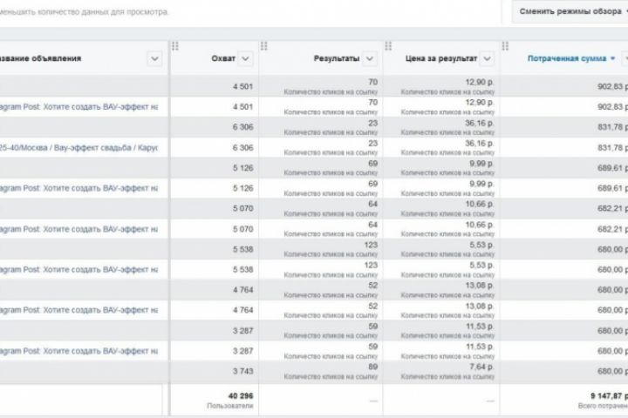Open the Instagram Post ad with reach 3 287

coord(78,350)
